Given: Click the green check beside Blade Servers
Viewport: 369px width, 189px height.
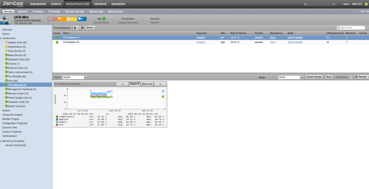Looking at the screenshot, I should tap(6, 55).
